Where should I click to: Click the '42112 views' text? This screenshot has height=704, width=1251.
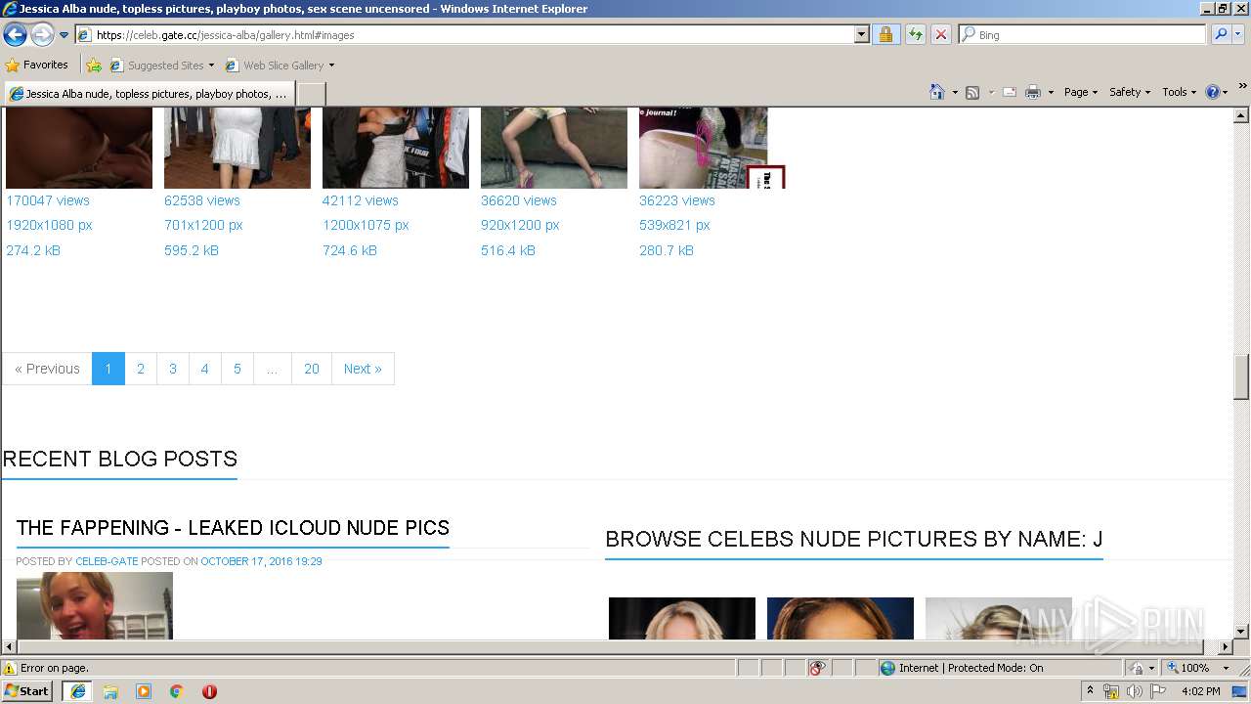pyautogui.click(x=361, y=200)
